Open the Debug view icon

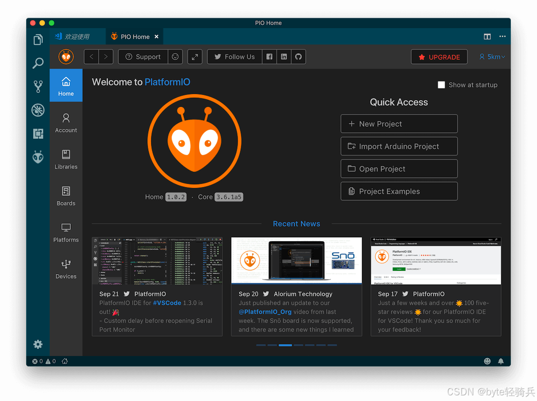(38, 110)
